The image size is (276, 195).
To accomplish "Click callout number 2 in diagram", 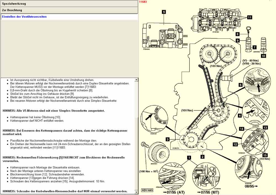I will 202,157.
